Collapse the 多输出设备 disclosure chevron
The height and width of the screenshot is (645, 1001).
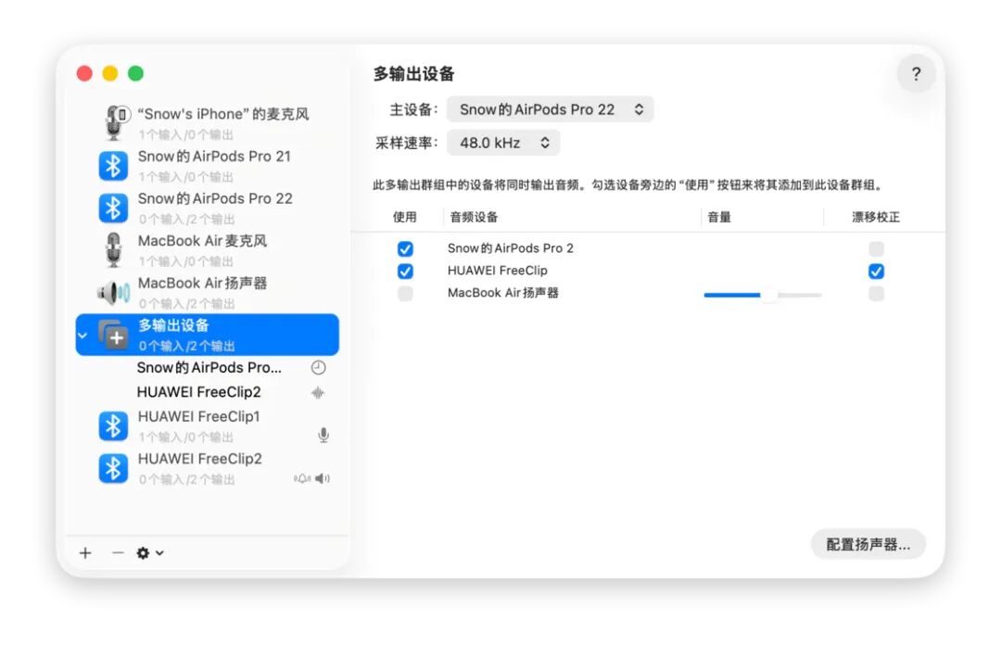[x=82, y=335]
